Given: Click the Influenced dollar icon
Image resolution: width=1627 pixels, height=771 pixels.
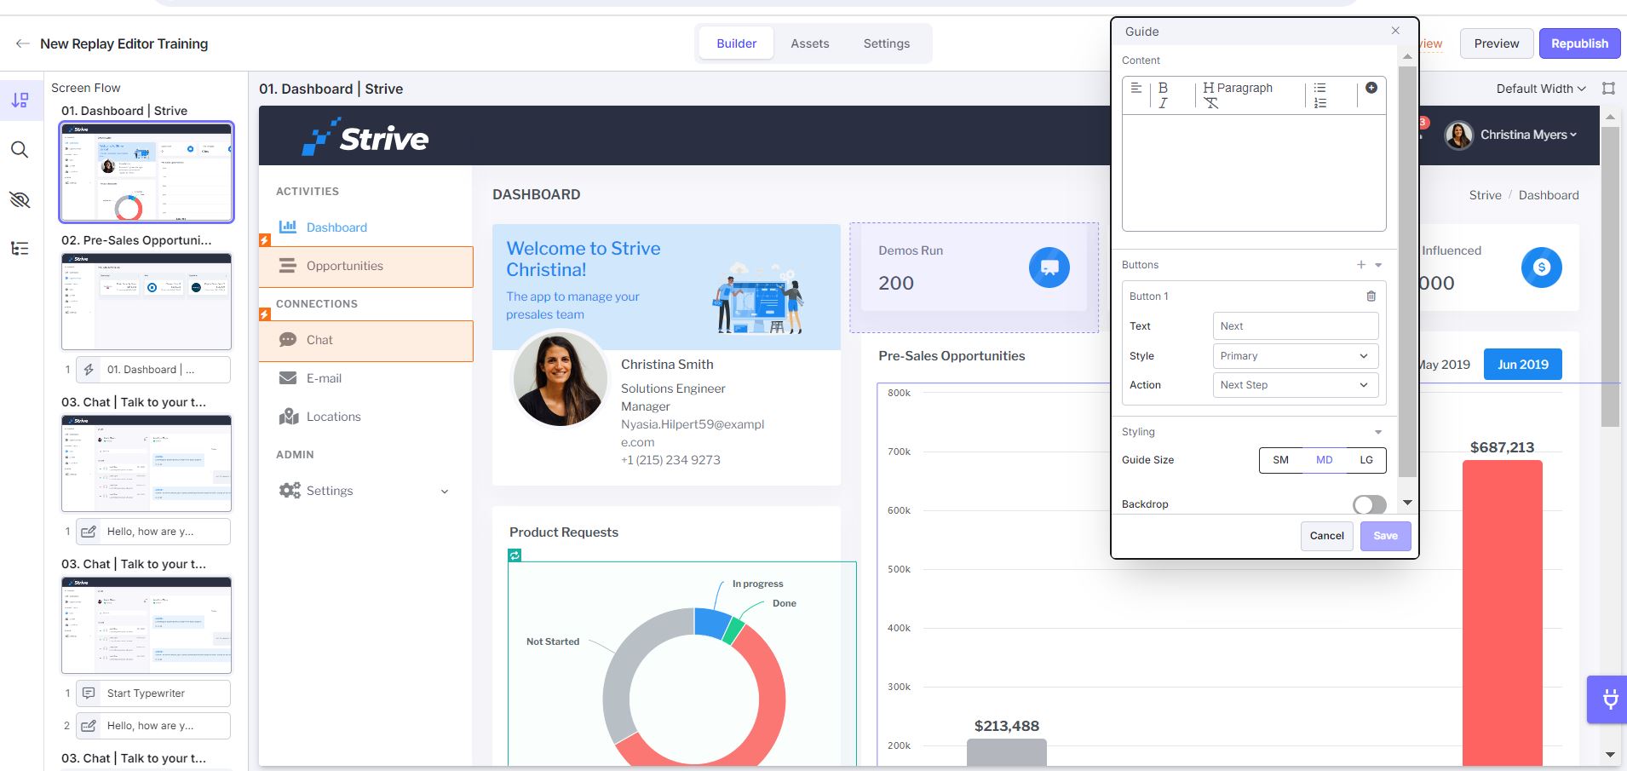Looking at the screenshot, I should (1542, 268).
